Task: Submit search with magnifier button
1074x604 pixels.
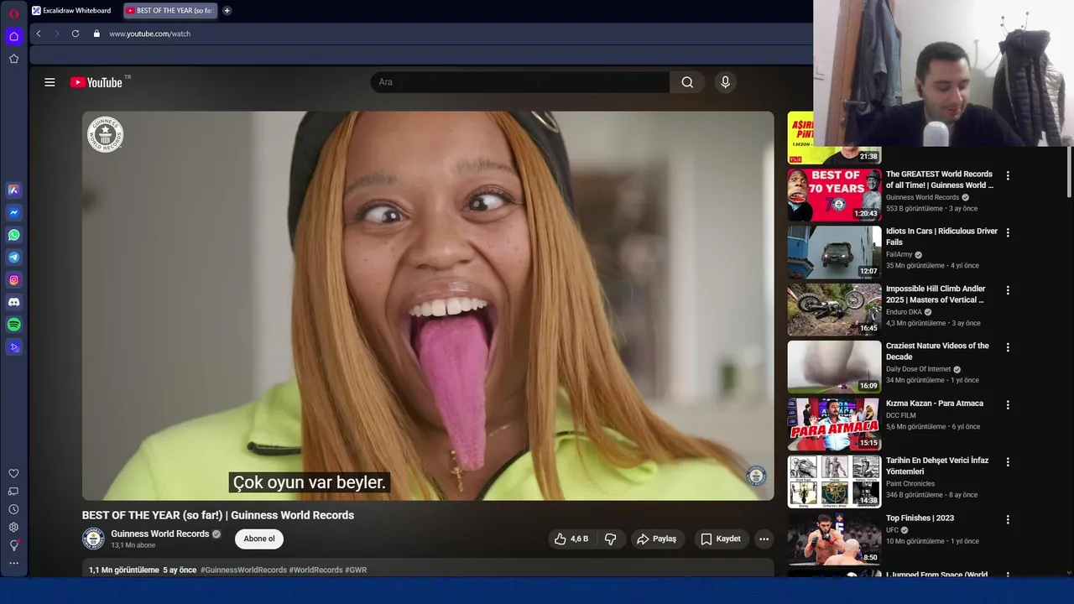Action: pos(687,82)
